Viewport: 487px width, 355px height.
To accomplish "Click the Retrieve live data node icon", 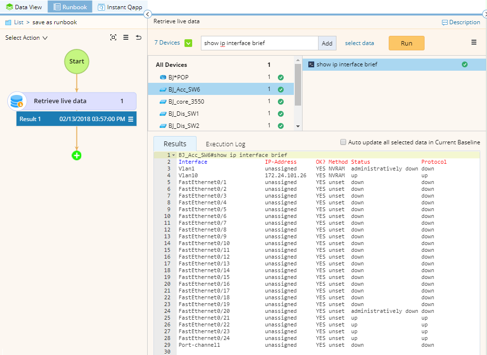I will pyautogui.click(x=17, y=101).
